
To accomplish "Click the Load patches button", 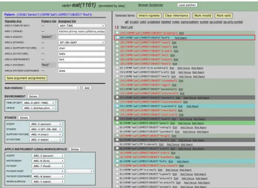I will click(x=187, y=5).
